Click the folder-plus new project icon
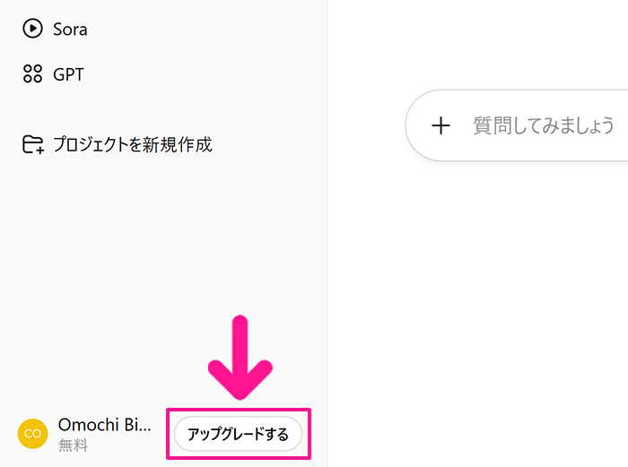Viewport: 628px width, 467px height. click(x=33, y=144)
